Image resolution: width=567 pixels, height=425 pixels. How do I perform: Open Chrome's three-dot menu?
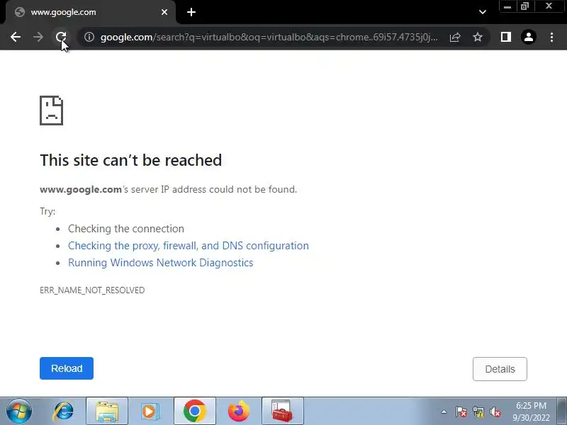click(552, 37)
